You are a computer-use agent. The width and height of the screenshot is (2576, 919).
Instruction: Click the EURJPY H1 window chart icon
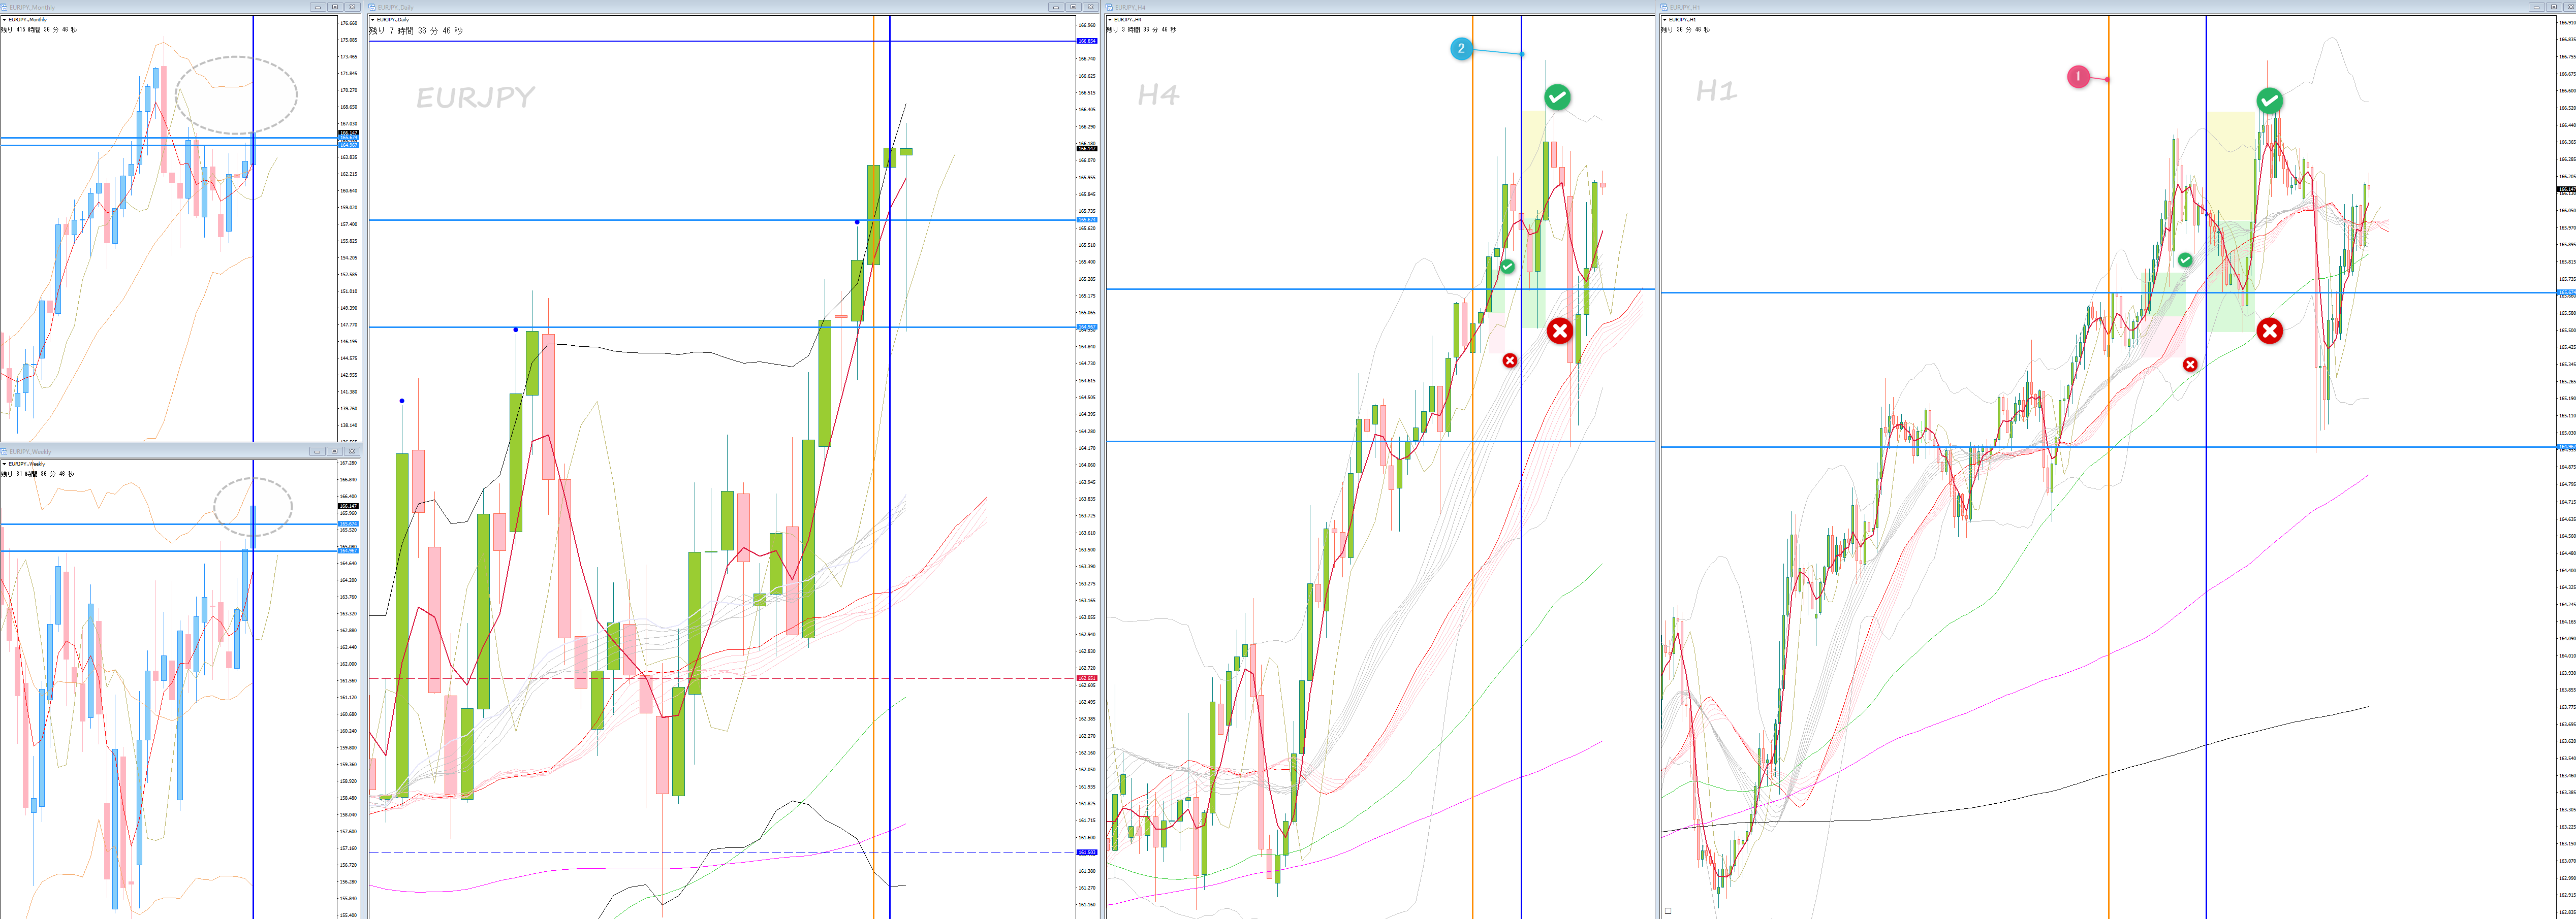pos(1664,7)
